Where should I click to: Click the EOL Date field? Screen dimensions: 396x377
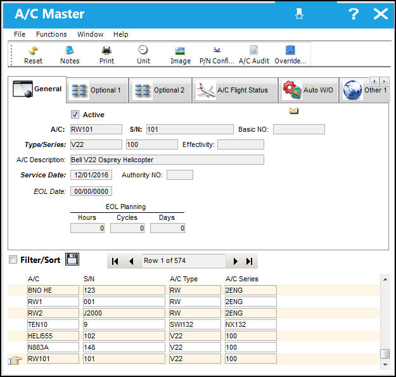tap(91, 191)
